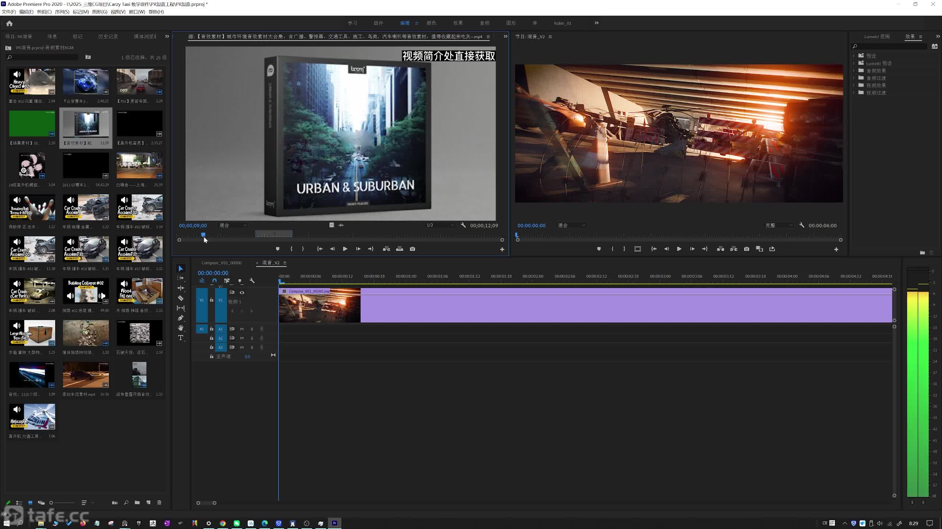Select the Hand tool
Viewport: 942px width, 529px height.
180,328
